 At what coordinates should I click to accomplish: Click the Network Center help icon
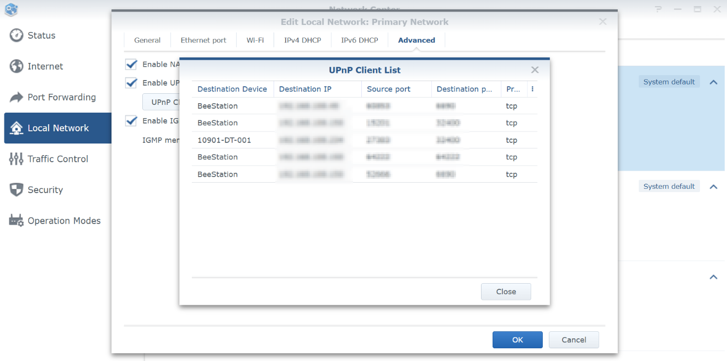pos(658,9)
